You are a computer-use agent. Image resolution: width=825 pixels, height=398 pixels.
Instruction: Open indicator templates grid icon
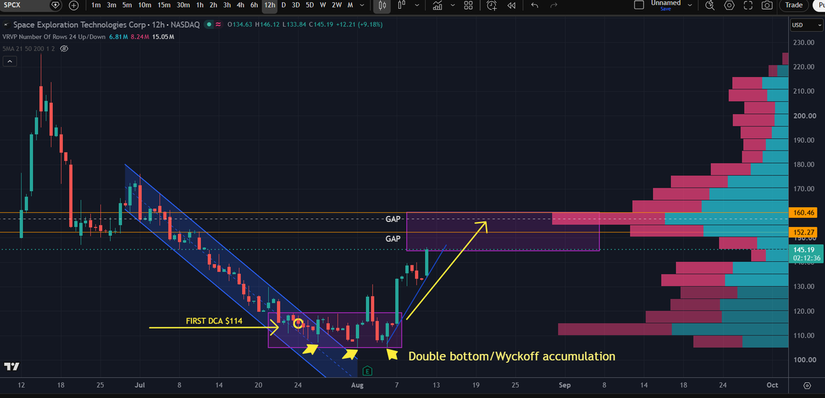tap(468, 5)
